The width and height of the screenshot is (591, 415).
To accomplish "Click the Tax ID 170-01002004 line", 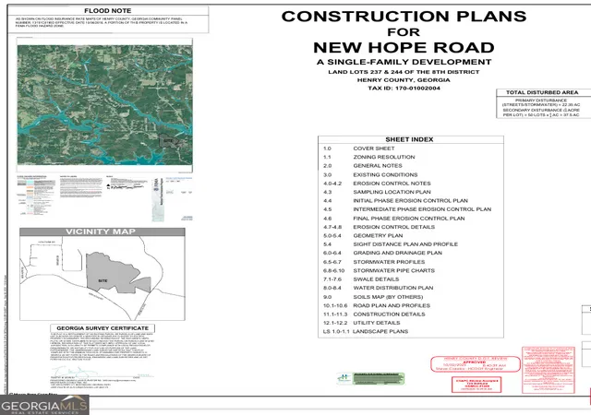I will point(404,89).
